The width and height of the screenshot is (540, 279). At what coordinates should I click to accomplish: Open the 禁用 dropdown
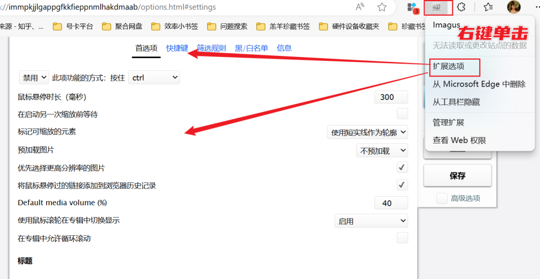34,78
